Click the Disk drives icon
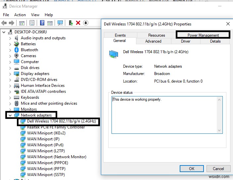The height and width of the screenshot is (180, 233). [17, 68]
